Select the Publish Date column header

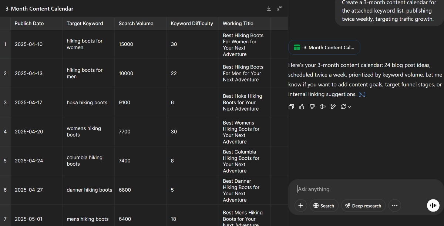pyautogui.click(x=37, y=23)
